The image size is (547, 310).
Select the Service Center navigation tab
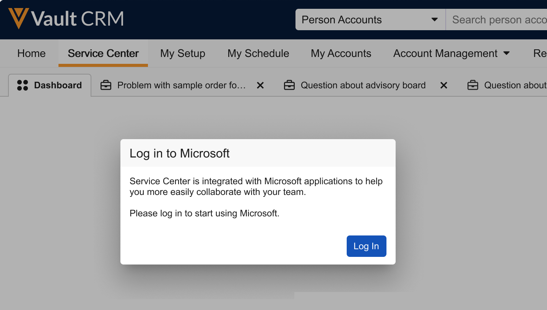pyautogui.click(x=103, y=54)
